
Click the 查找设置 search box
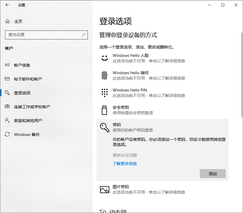pos(46,35)
